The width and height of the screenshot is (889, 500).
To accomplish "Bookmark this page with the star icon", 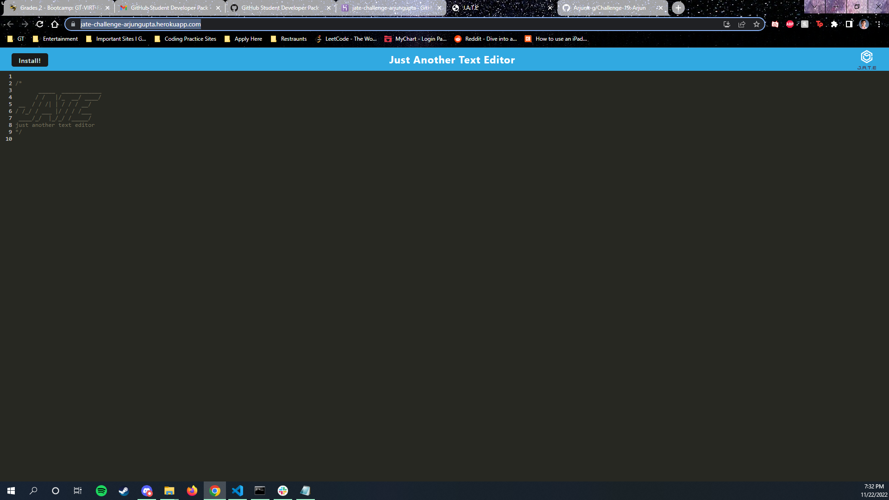I will click(757, 24).
